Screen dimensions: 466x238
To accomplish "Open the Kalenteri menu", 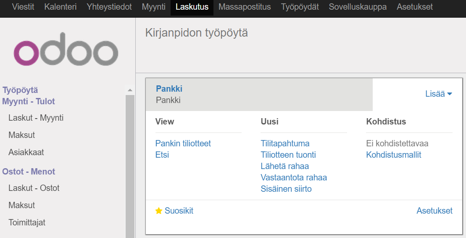I will point(61,7).
